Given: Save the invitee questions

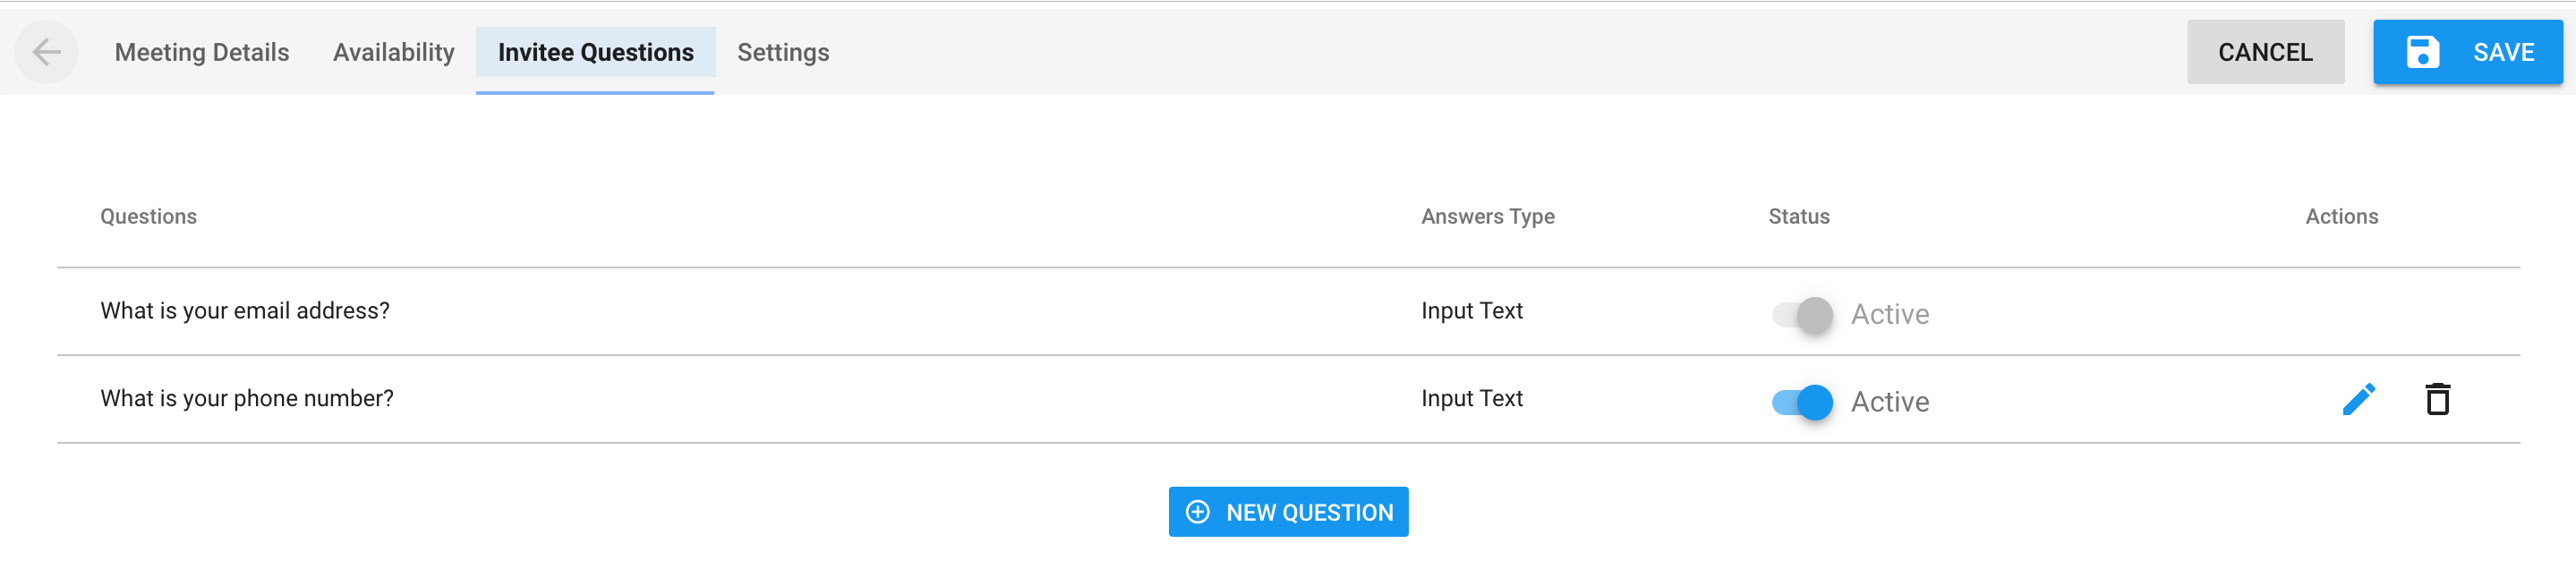Looking at the screenshot, I should pos(2467,52).
